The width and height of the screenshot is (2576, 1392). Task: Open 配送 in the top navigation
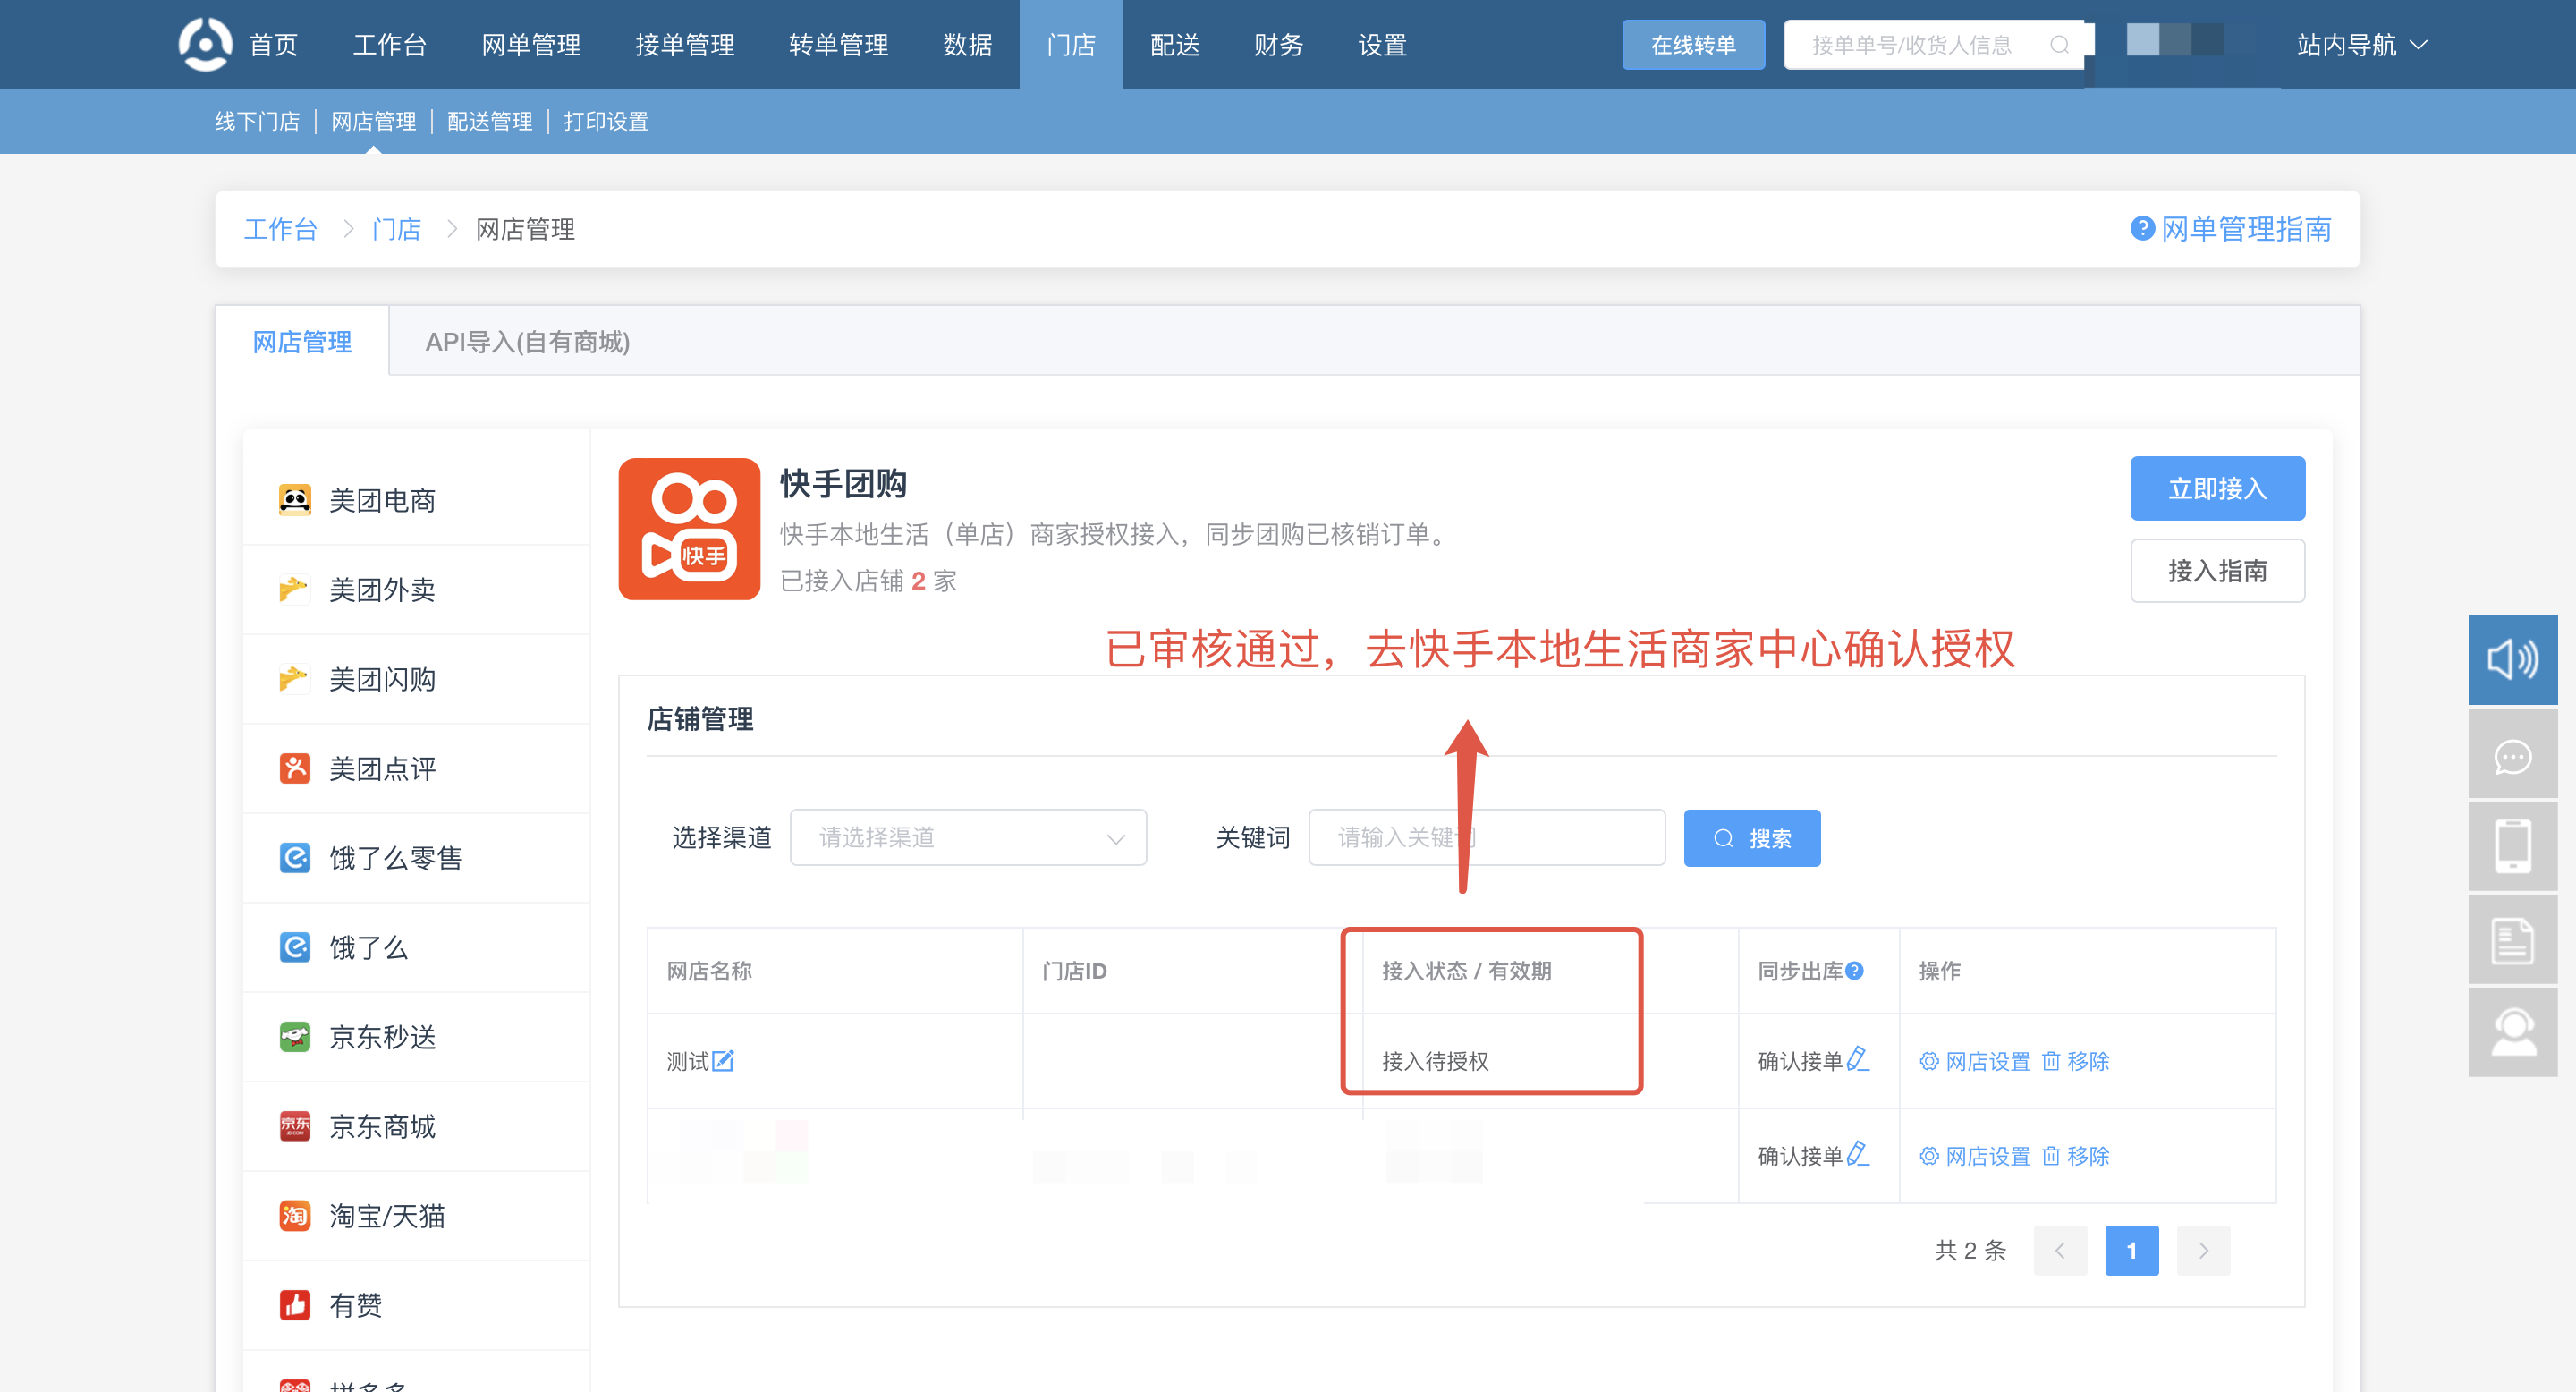[x=1175, y=45]
